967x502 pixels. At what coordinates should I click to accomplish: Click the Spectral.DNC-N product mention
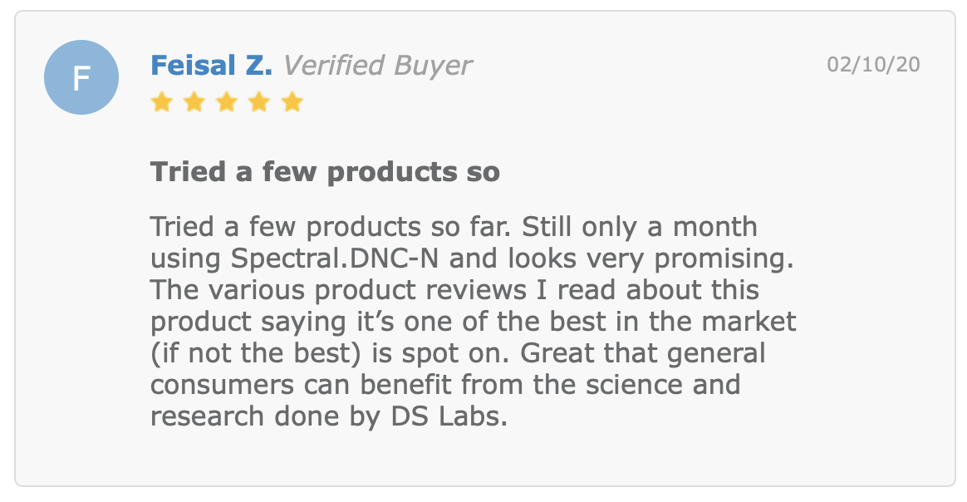334,258
